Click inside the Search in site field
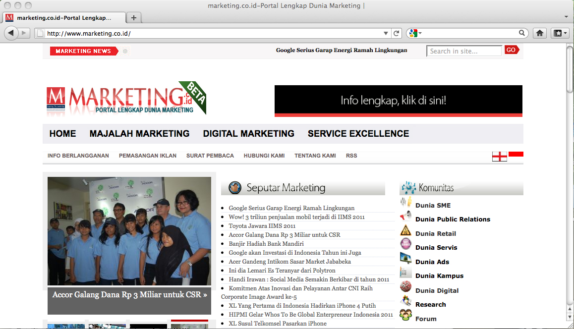The height and width of the screenshot is (329, 574). click(x=464, y=51)
